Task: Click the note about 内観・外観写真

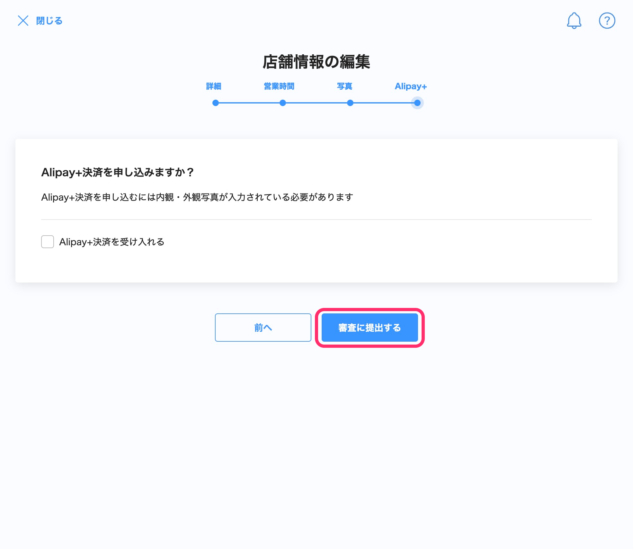Action: [197, 197]
